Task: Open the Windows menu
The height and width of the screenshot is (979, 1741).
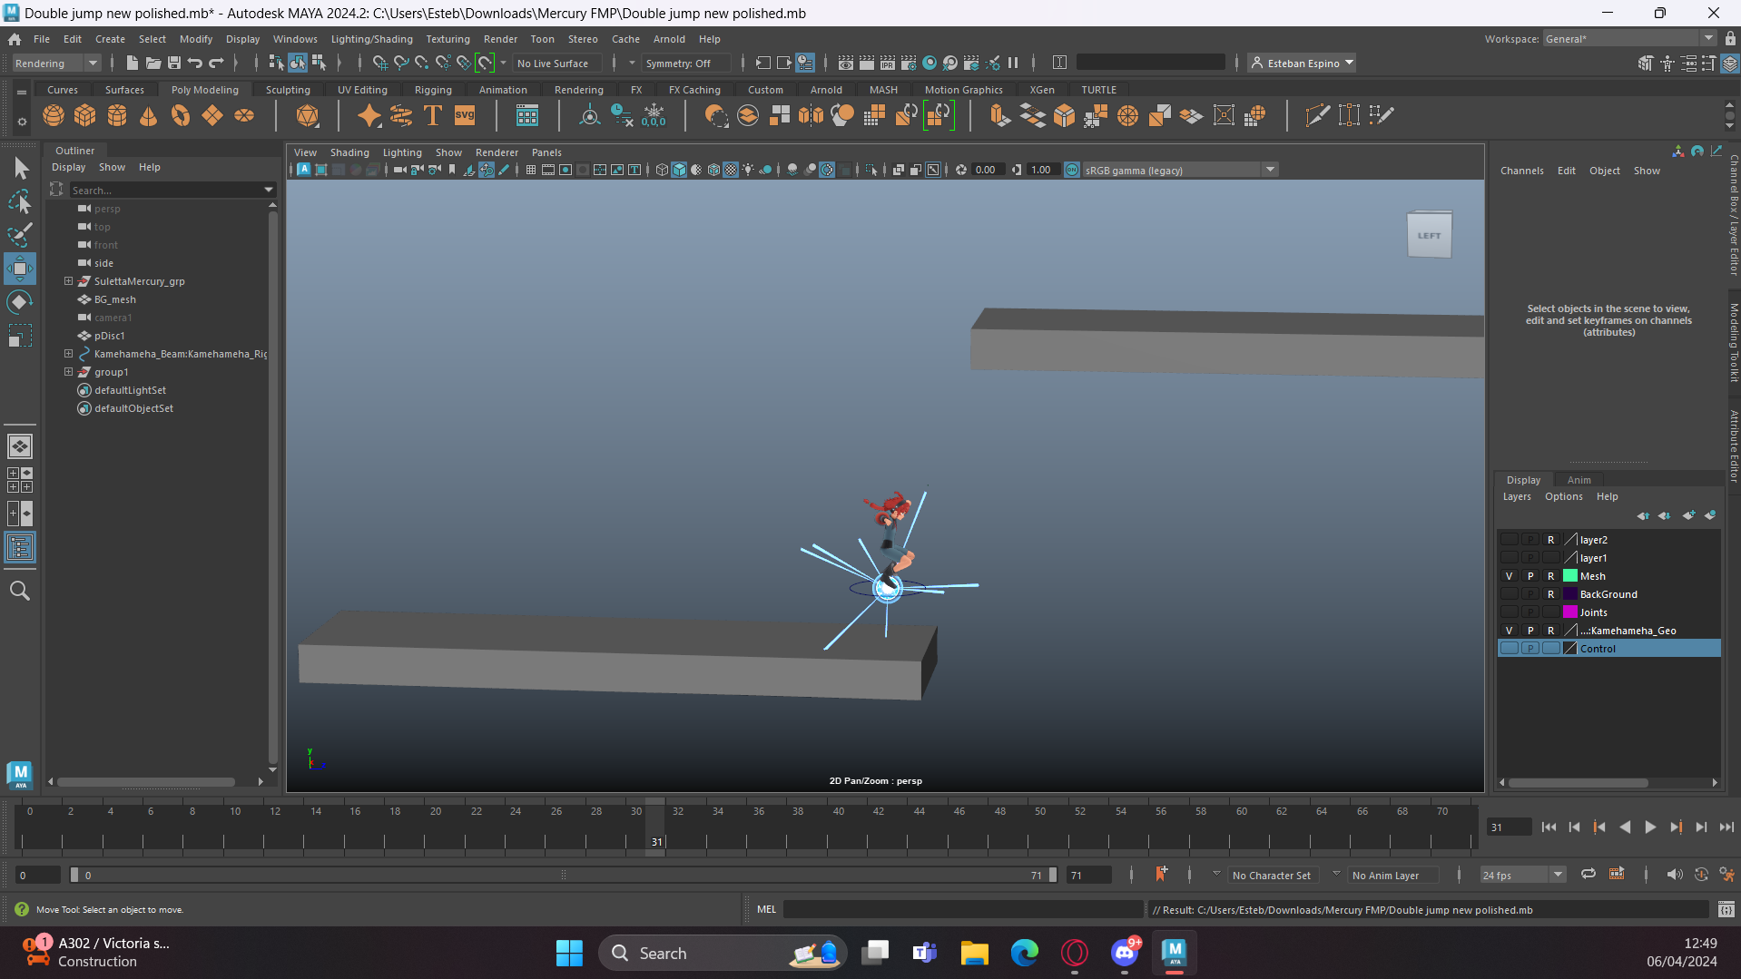Action: (295, 39)
